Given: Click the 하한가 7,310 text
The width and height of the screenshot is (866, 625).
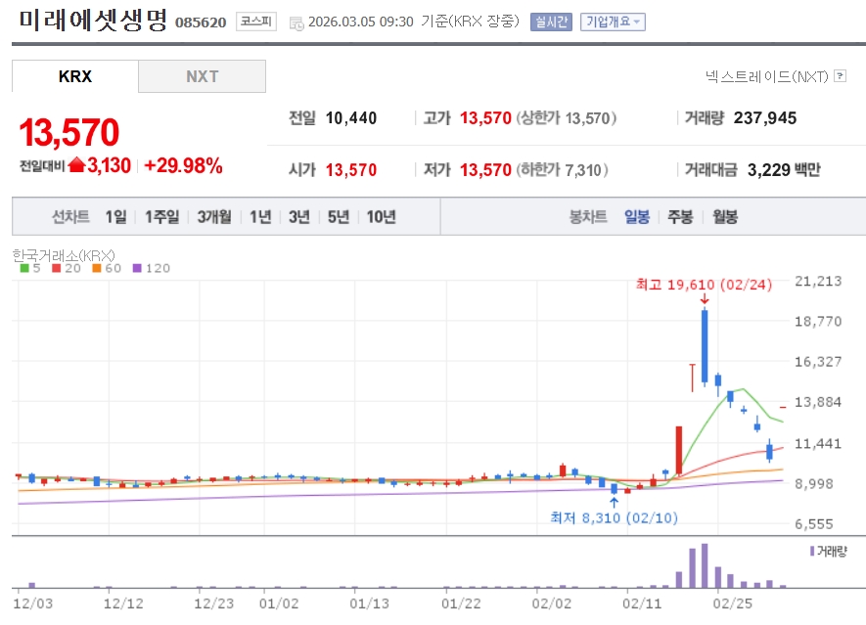Looking at the screenshot, I should [x=563, y=169].
